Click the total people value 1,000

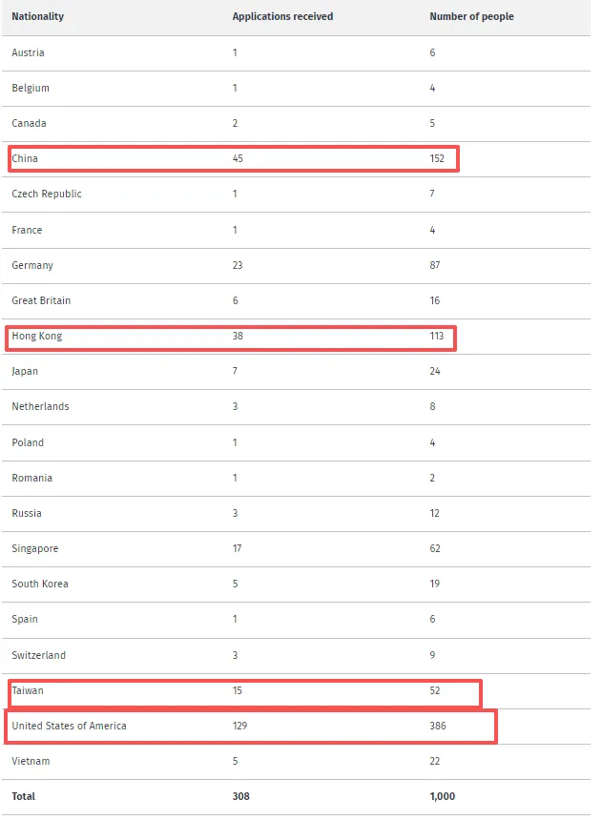click(444, 796)
